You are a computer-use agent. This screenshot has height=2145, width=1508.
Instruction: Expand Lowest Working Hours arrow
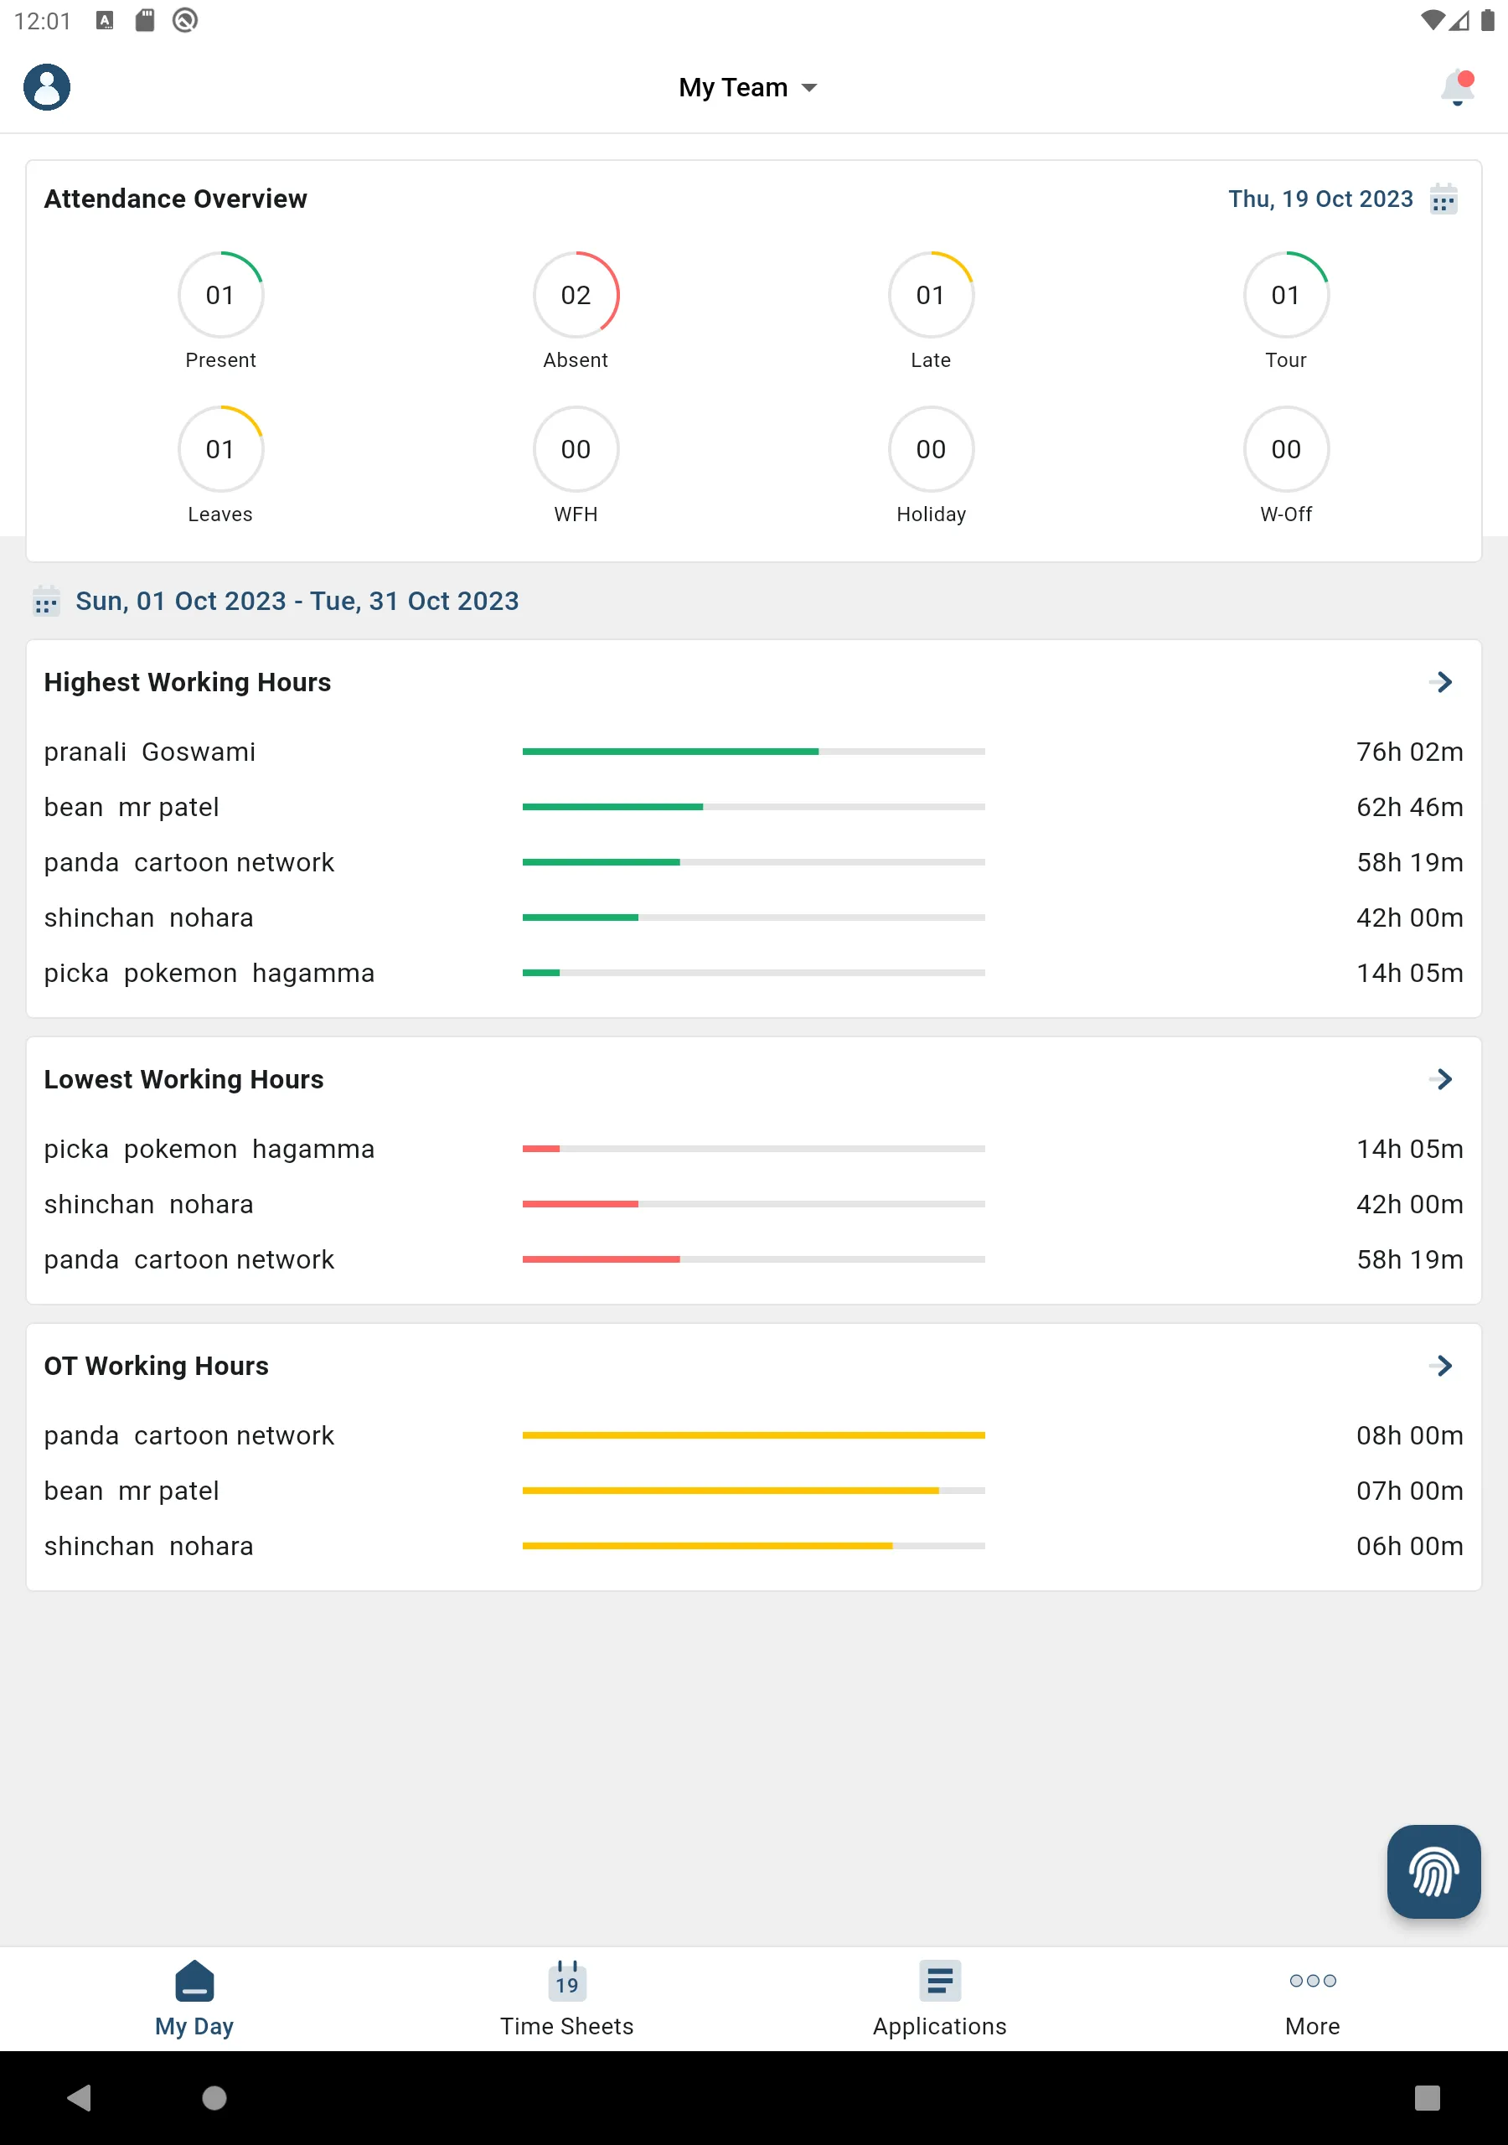click(x=1442, y=1079)
